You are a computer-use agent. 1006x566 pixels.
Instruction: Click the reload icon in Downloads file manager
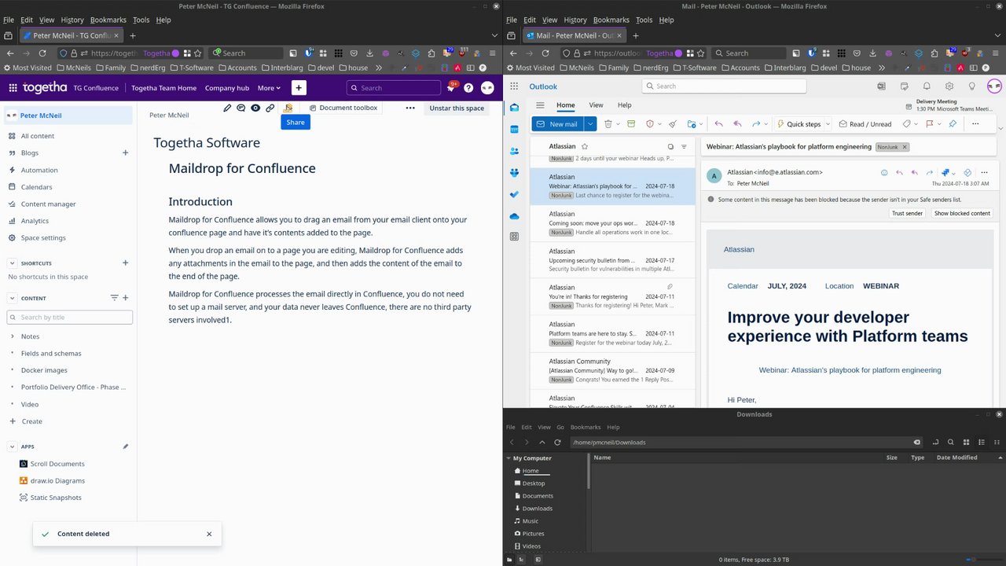click(x=557, y=443)
